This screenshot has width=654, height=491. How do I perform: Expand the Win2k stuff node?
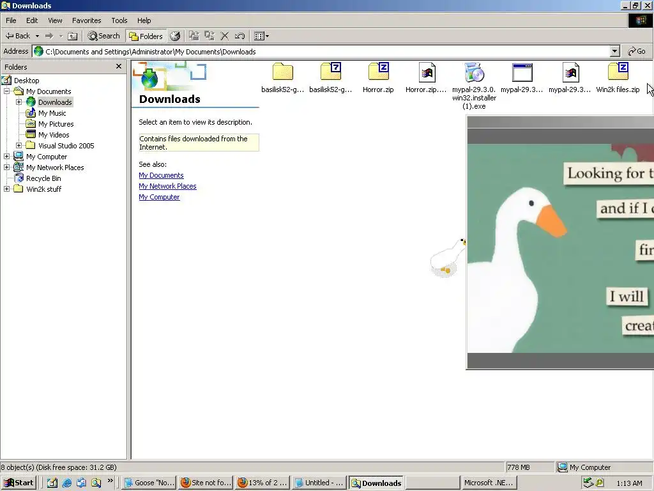[x=6, y=189]
